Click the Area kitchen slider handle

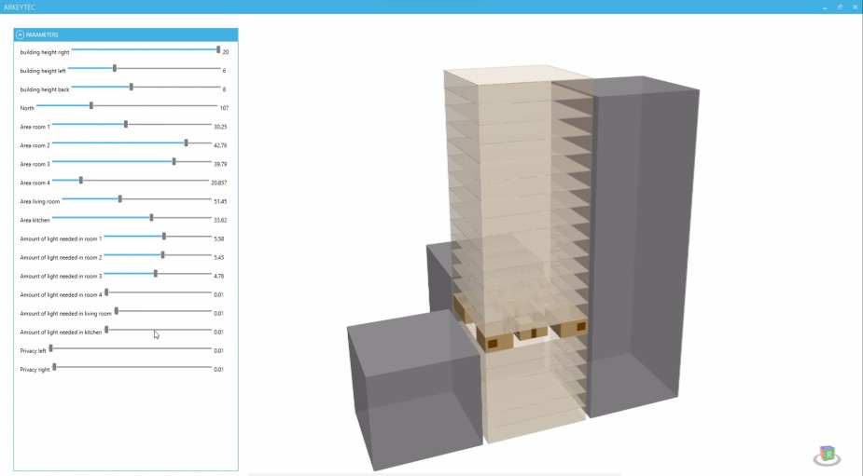pyautogui.click(x=151, y=217)
